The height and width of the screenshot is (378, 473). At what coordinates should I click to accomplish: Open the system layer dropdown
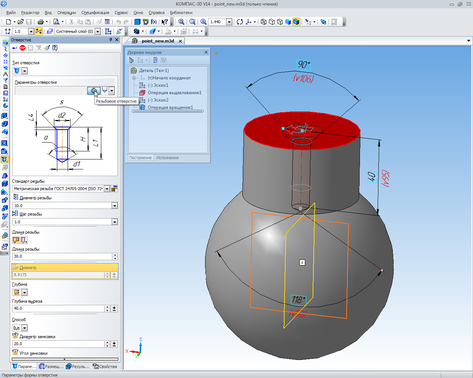(98, 31)
